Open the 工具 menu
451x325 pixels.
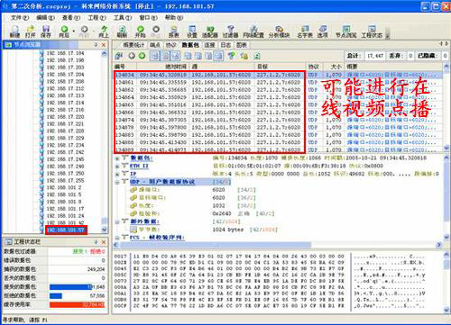pos(123,18)
